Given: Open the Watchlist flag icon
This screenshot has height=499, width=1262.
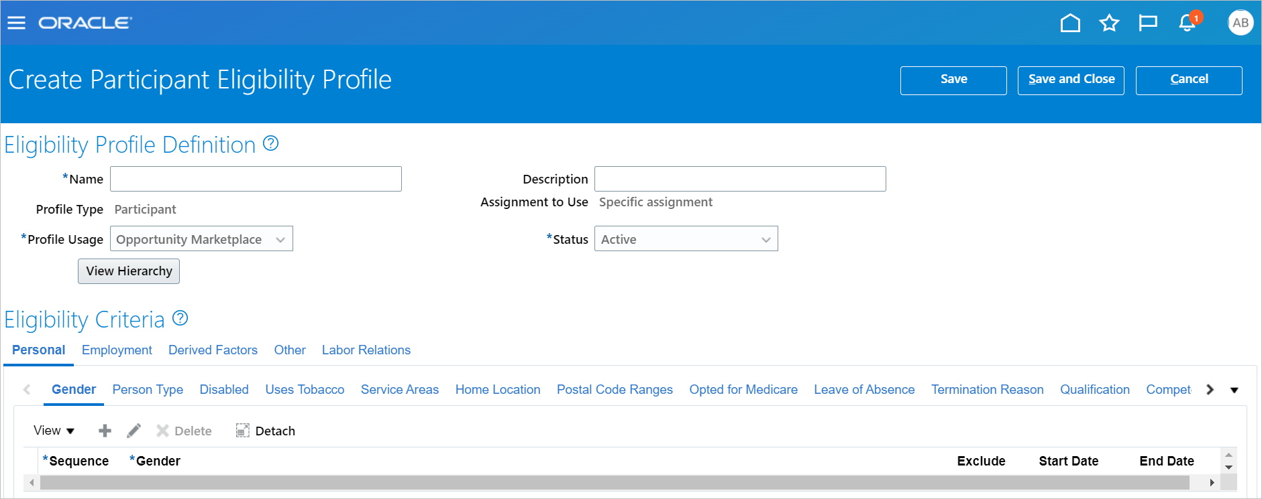Looking at the screenshot, I should 1148,23.
